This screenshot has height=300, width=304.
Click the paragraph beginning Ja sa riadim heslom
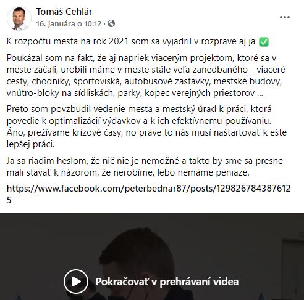click(x=145, y=166)
